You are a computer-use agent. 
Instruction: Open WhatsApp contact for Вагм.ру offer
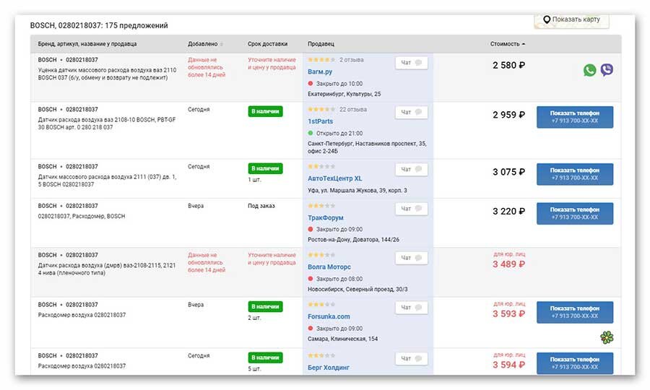[589, 70]
